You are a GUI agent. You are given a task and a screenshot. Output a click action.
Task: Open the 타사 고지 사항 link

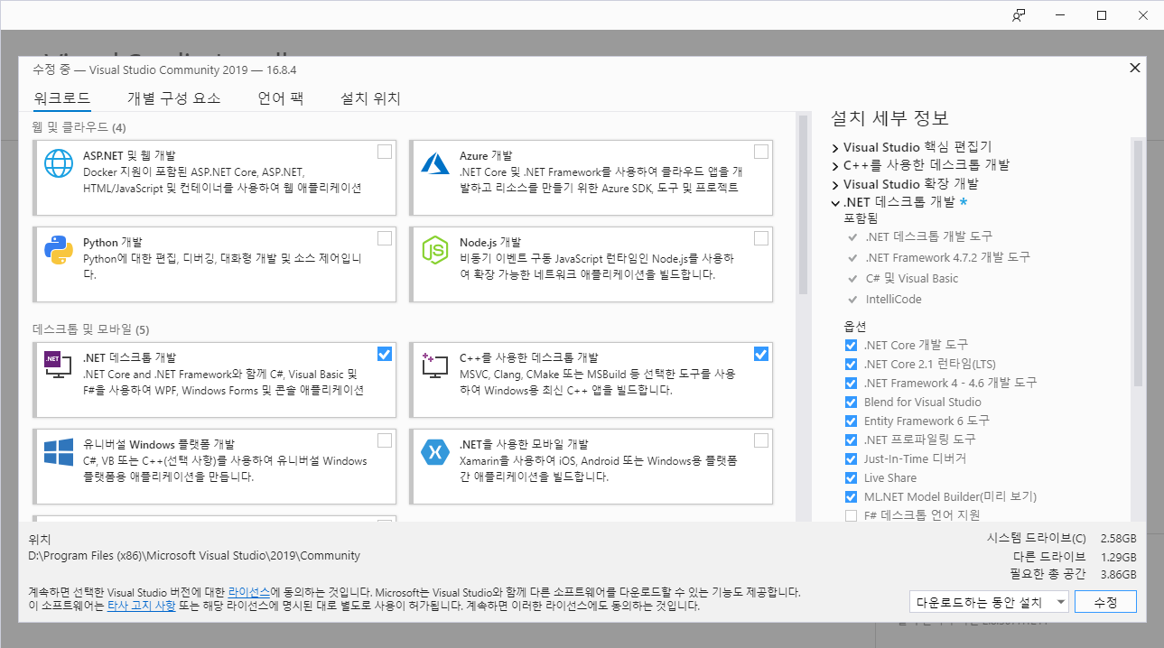142,606
